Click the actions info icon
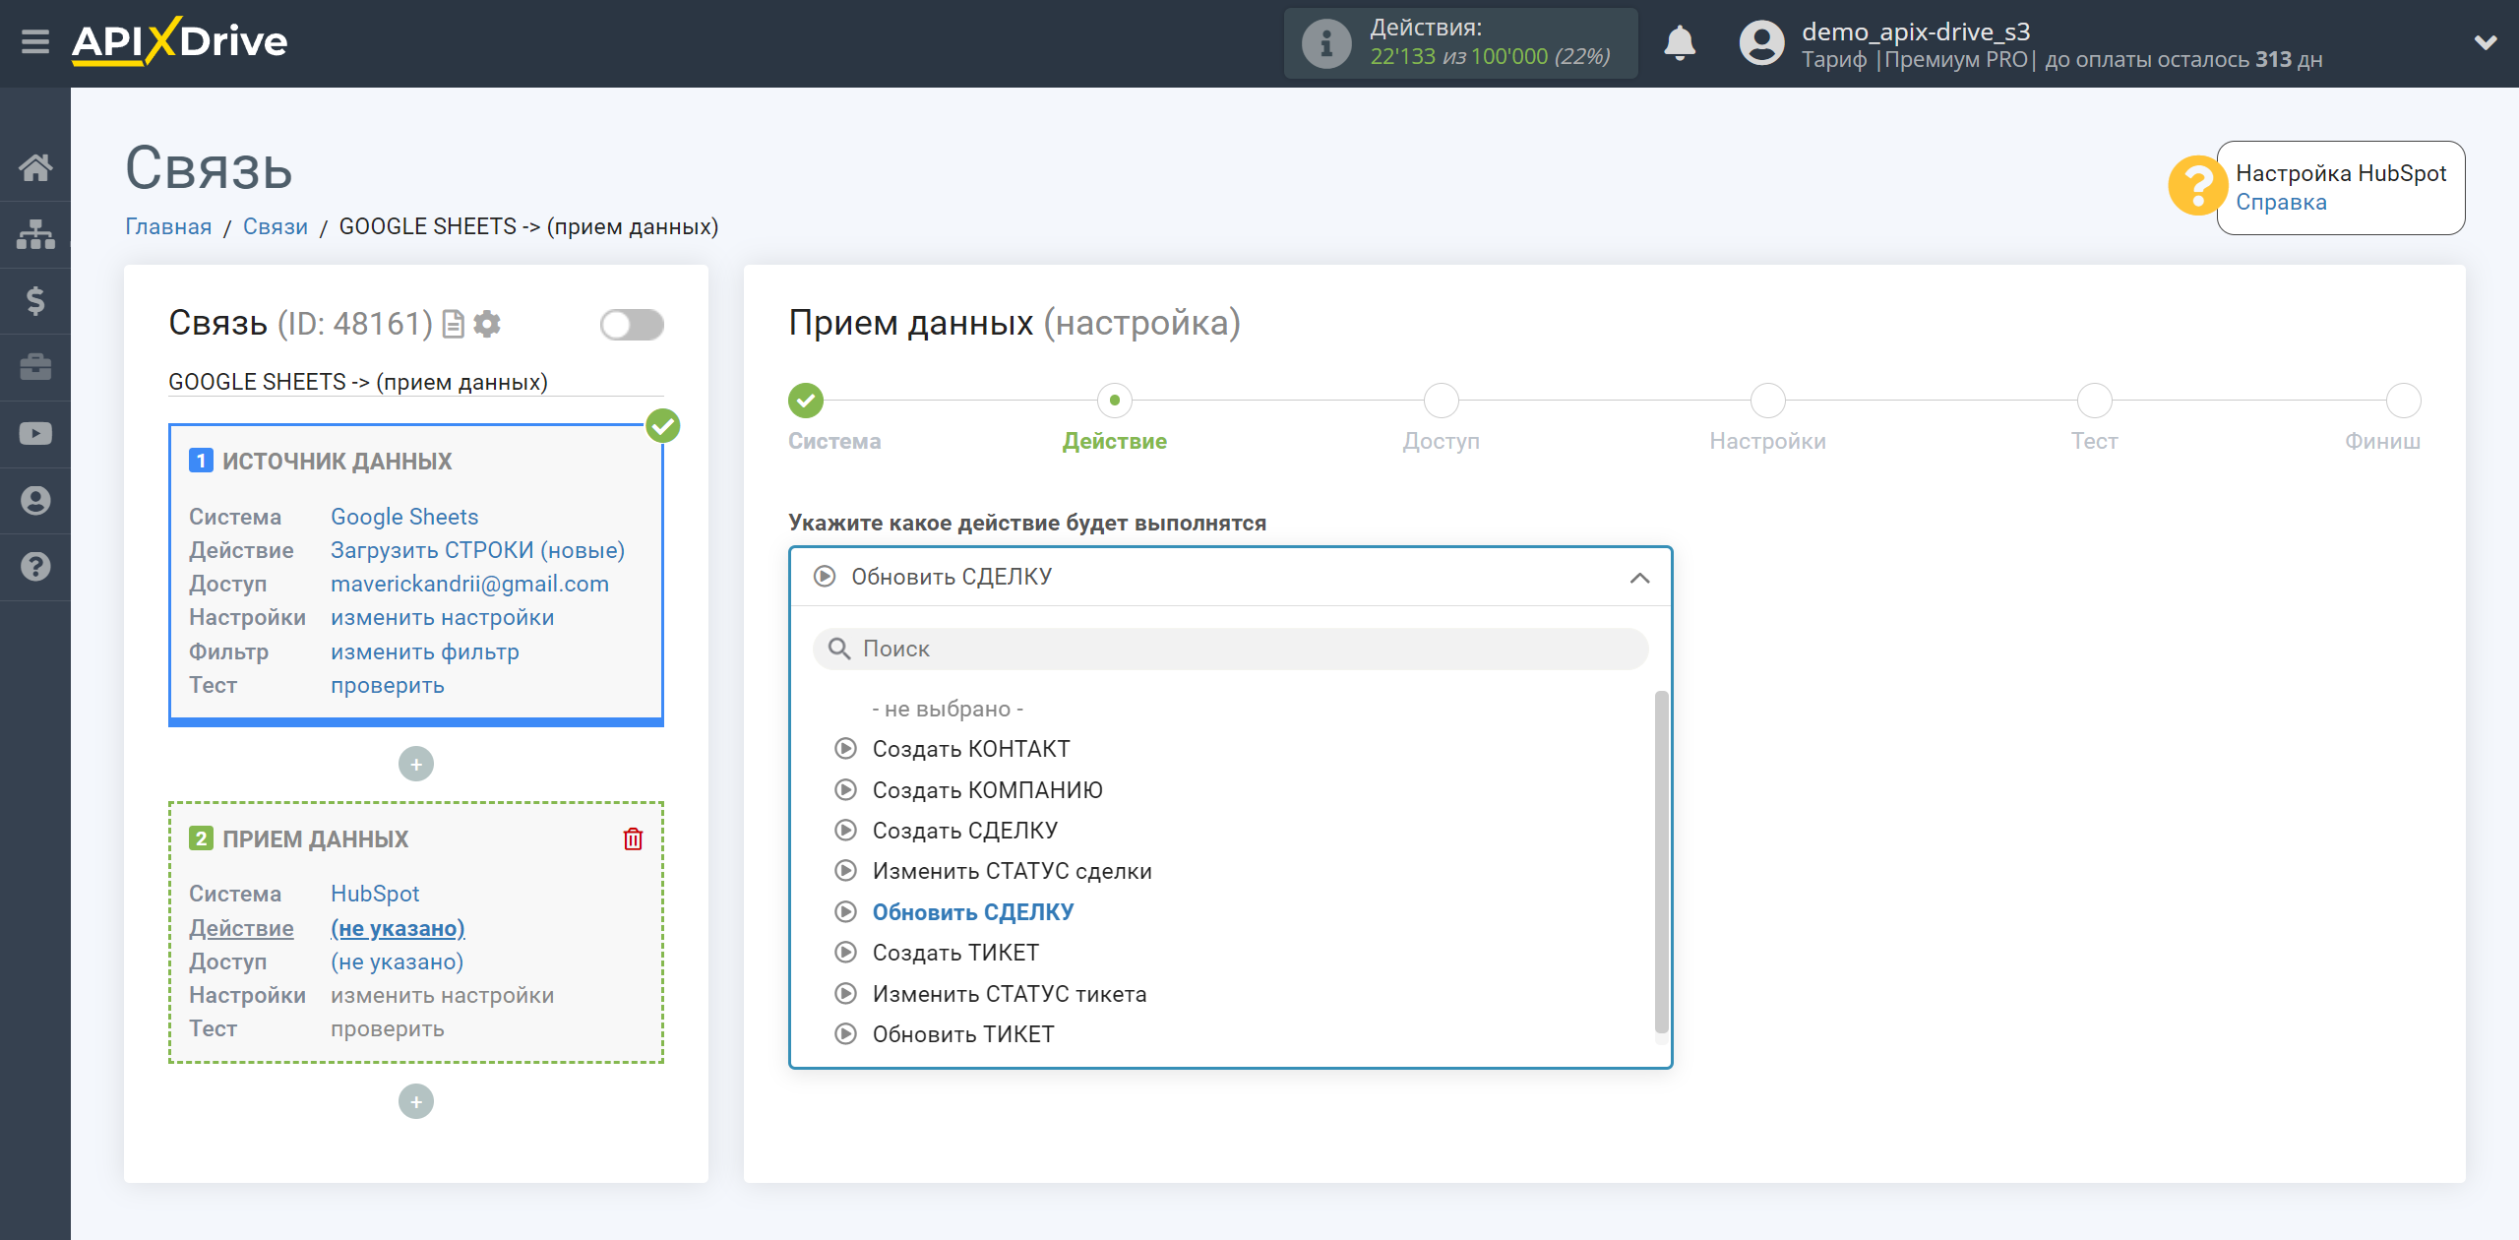The width and height of the screenshot is (2519, 1240). coord(1325,43)
